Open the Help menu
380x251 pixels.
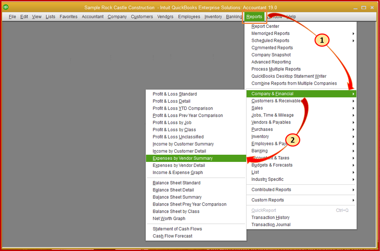tap(291, 17)
